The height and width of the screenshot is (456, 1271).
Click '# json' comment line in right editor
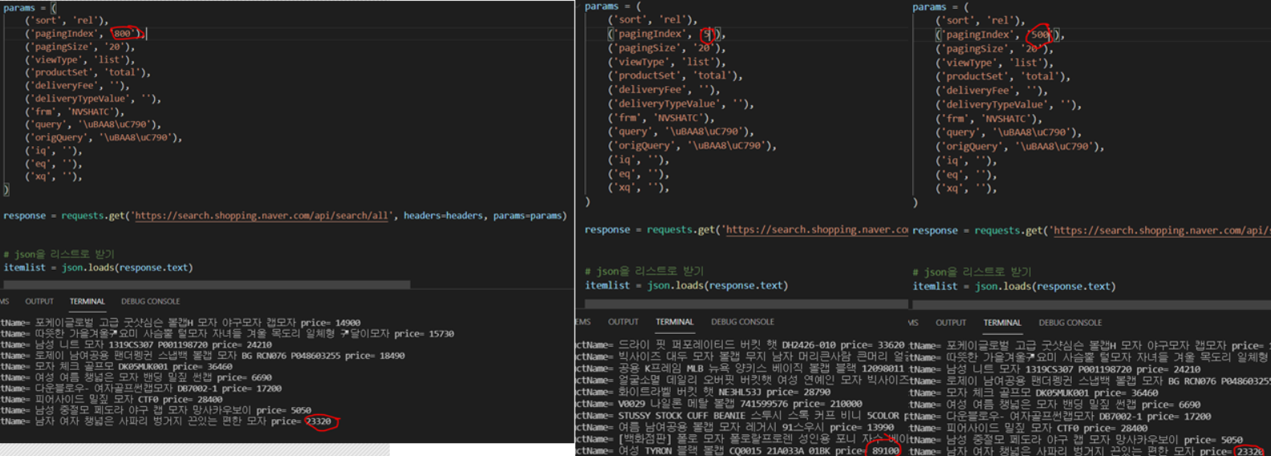click(x=972, y=272)
